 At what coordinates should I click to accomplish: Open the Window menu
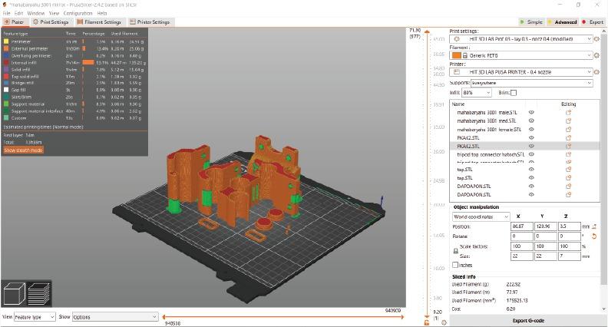tap(35, 13)
